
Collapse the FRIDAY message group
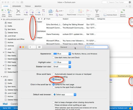coord(36,38)
